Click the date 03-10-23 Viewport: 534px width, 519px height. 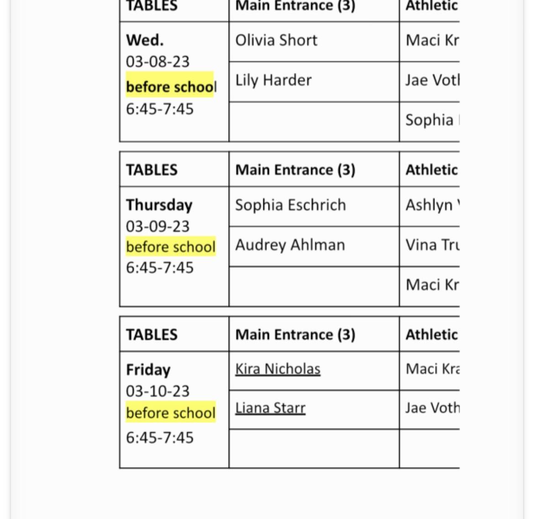pyautogui.click(x=157, y=391)
